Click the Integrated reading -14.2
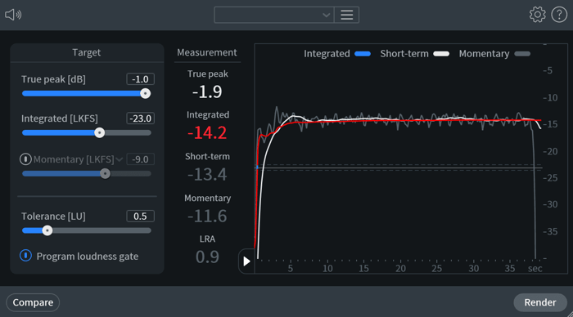The width and height of the screenshot is (573, 317). click(207, 133)
